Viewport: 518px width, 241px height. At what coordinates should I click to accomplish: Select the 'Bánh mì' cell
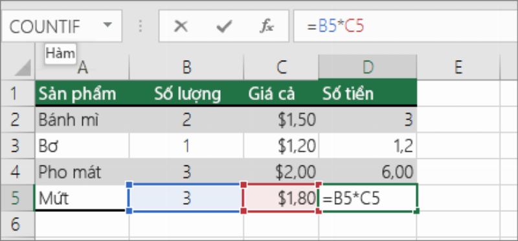pos(82,120)
